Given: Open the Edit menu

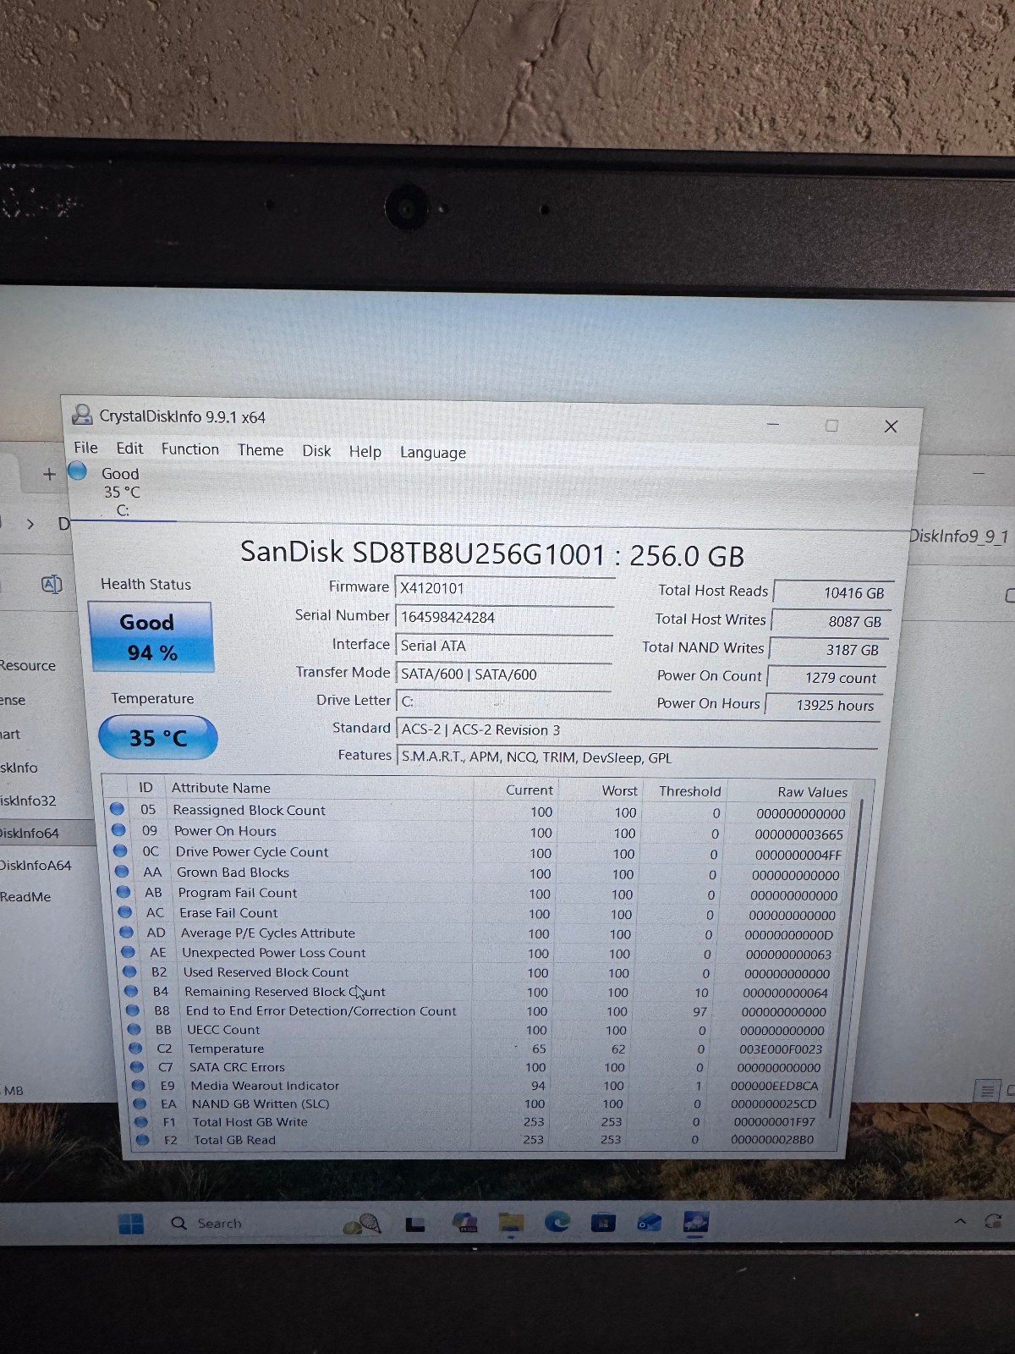Looking at the screenshot, I should 129,449.
